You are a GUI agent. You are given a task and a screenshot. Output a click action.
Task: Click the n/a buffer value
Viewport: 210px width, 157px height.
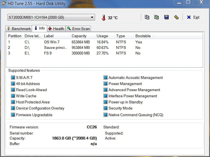[94, 144]
